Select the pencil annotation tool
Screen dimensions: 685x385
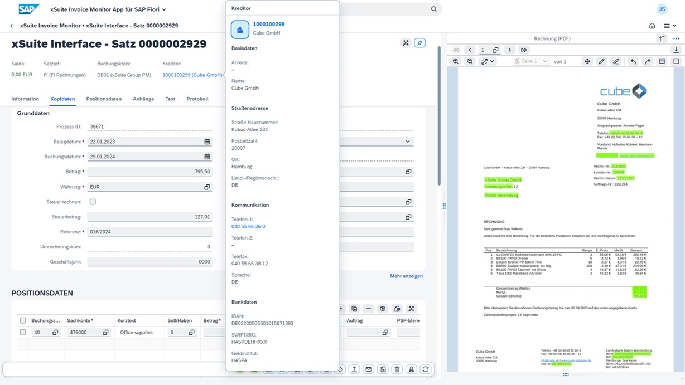coord(601,61)
